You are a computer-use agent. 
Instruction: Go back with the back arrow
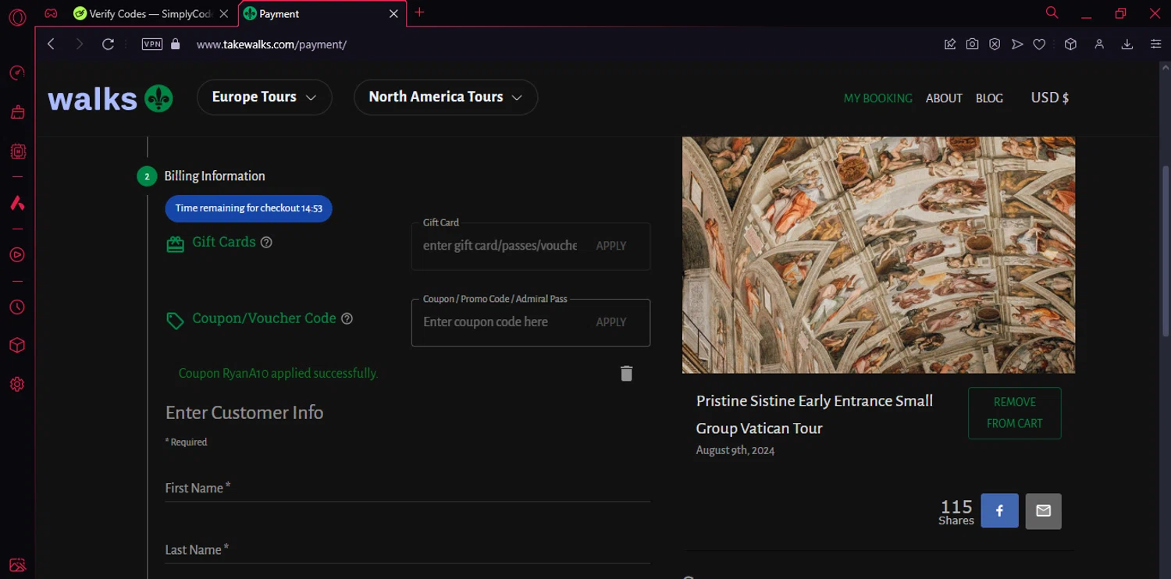[x=52, y=44]
